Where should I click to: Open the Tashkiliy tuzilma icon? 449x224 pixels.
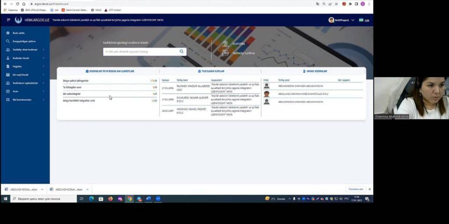(225, 53)
